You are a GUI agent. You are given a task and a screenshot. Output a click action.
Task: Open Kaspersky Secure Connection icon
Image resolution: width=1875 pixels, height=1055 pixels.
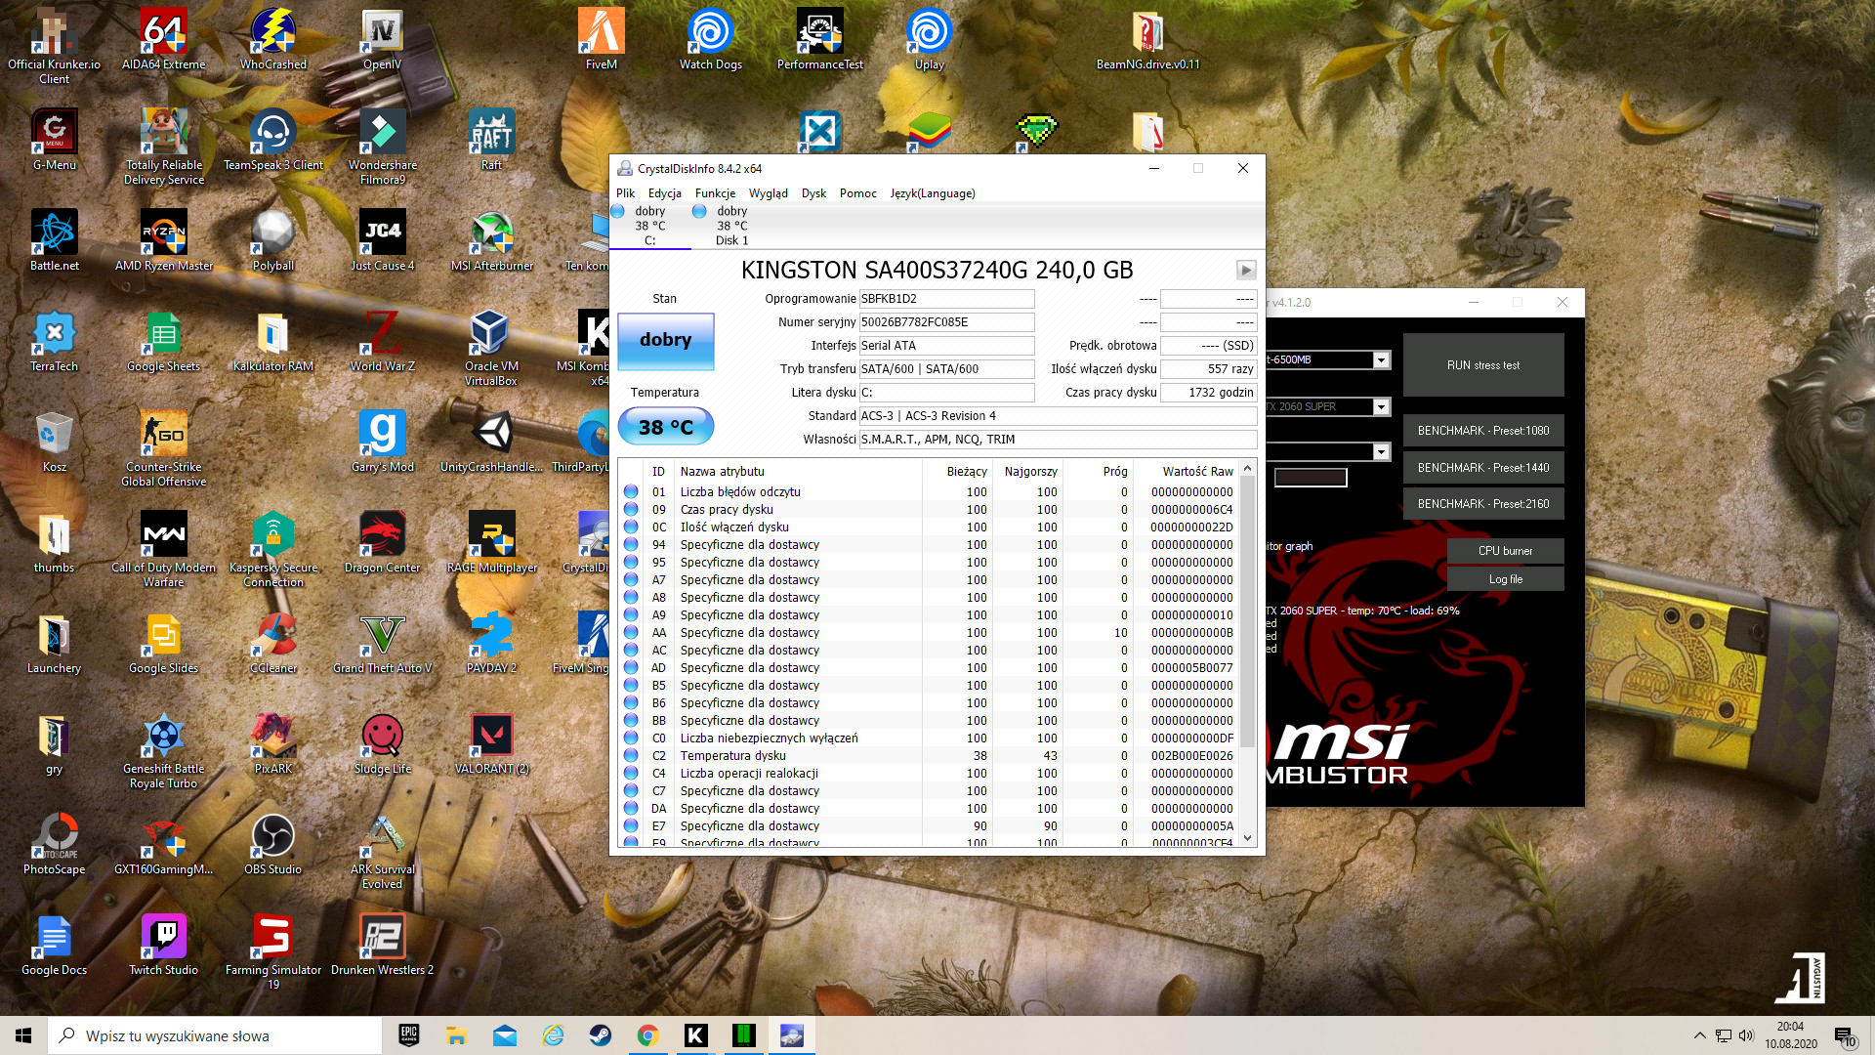coord(273,549)
